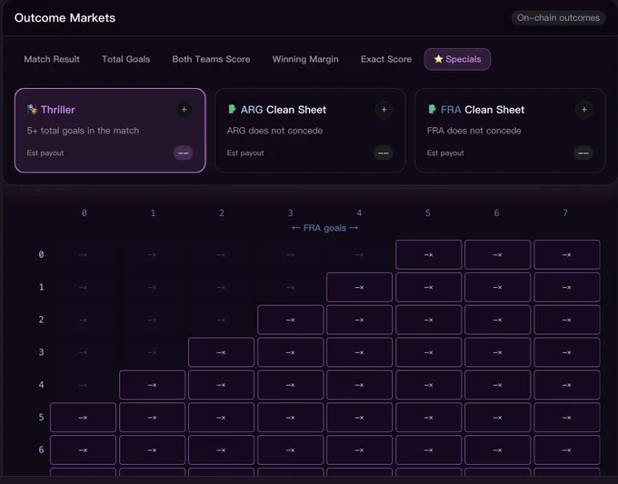Click the FRA Clean Sheet glove icon
618x484 pixels.
coord(432,109)
